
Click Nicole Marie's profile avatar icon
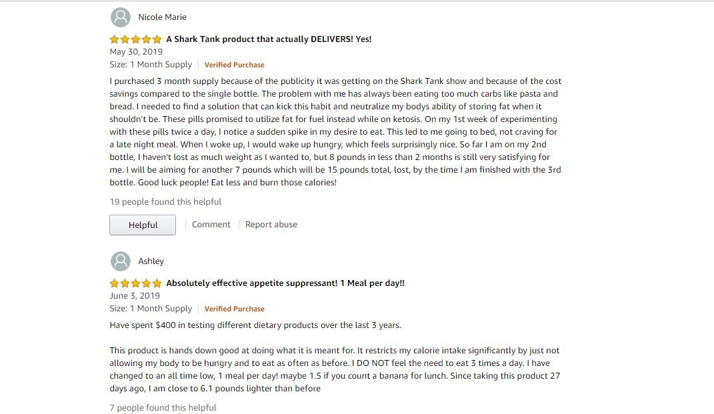tap(121, 17)
